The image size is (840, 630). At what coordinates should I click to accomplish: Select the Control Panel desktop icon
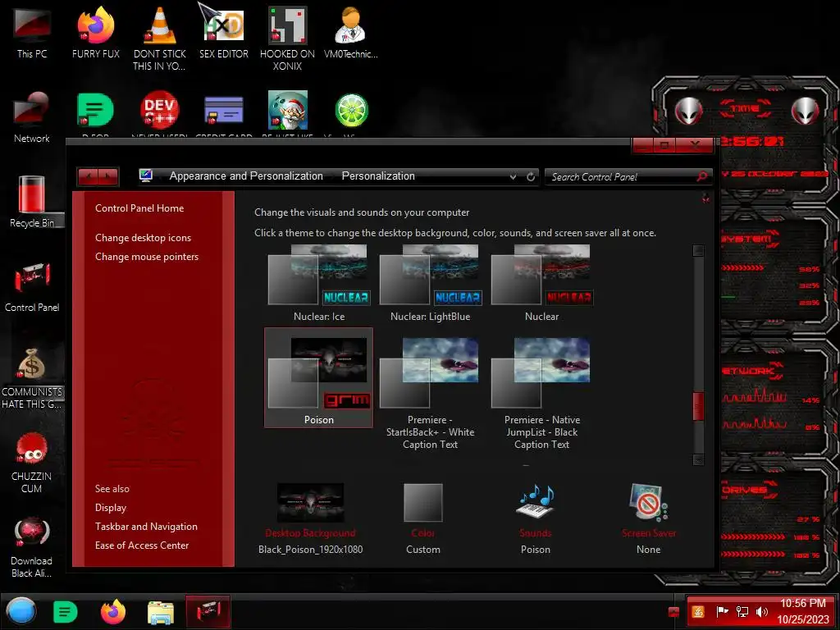point(32,287)
